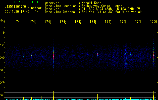Click the tallest yellow intensity spike after 1743
Image resolution: width=158 pixels, height=100 pixels.
point(54,95)
